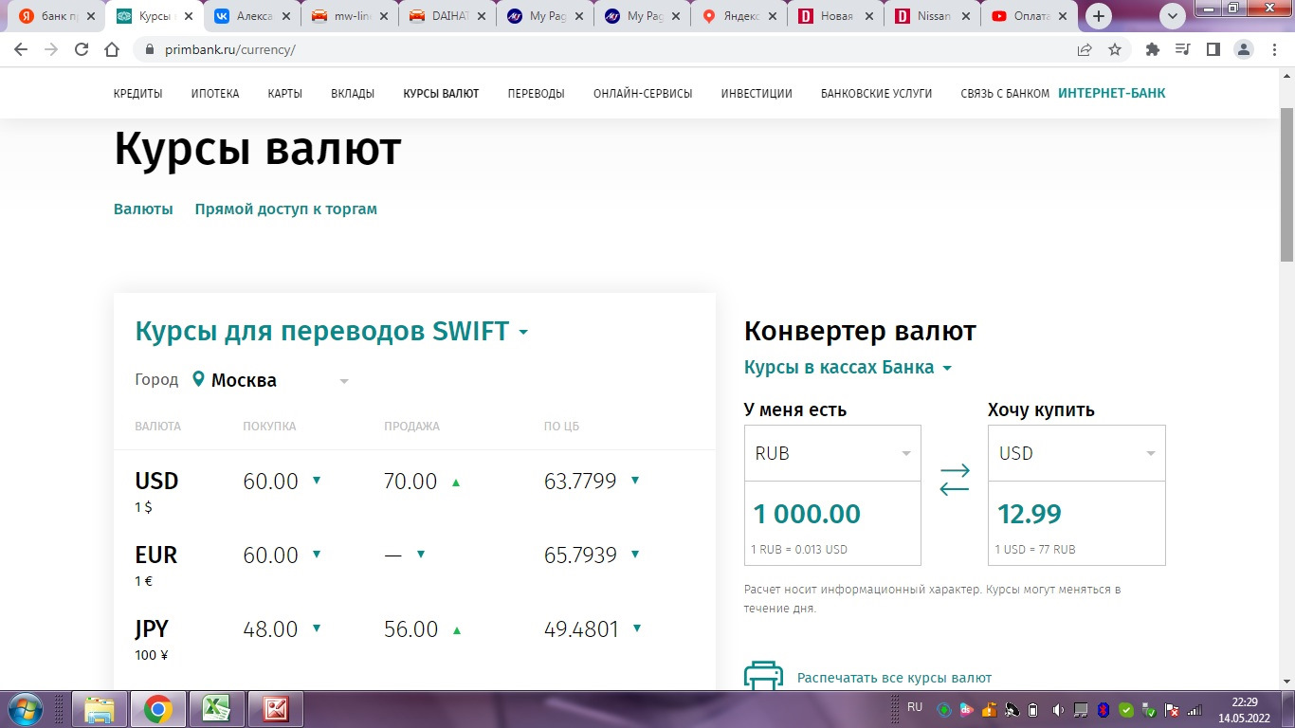
Task: Bookmark this page with the star icon
Action: [1115, 49]
